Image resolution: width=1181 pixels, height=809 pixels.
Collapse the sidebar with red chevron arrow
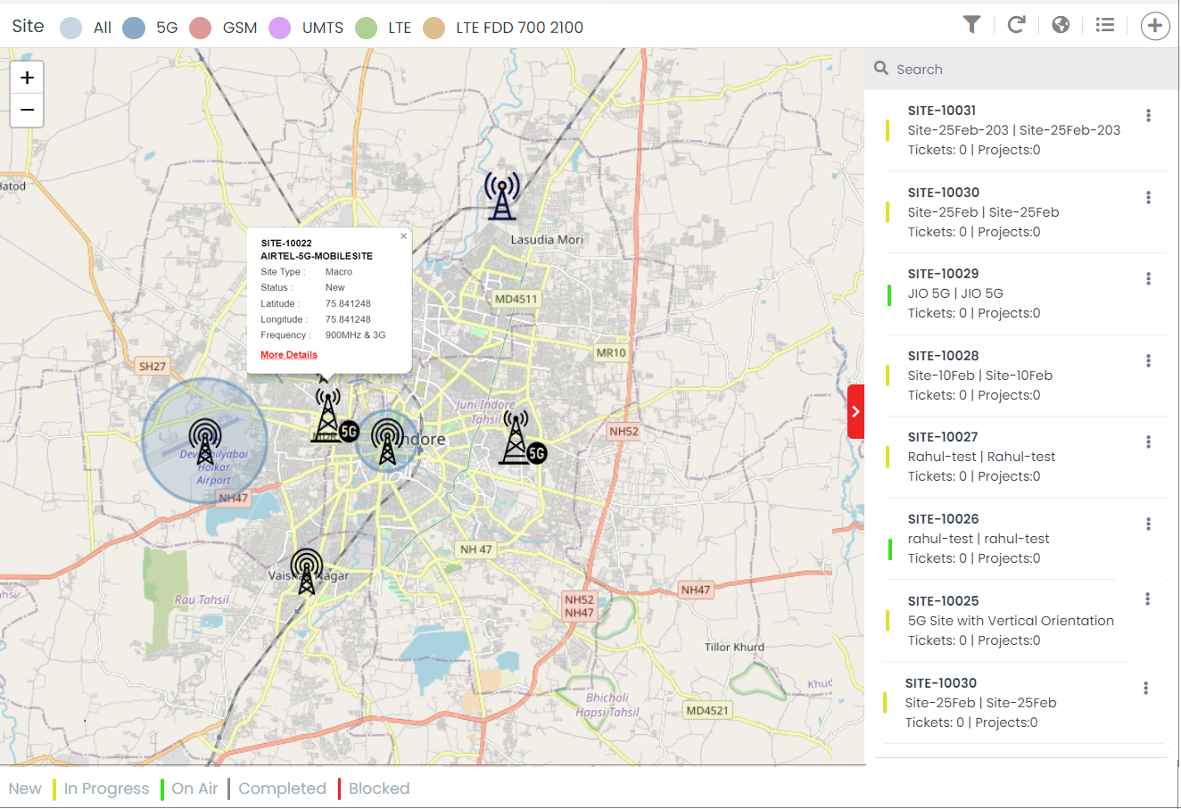[855, 411]
